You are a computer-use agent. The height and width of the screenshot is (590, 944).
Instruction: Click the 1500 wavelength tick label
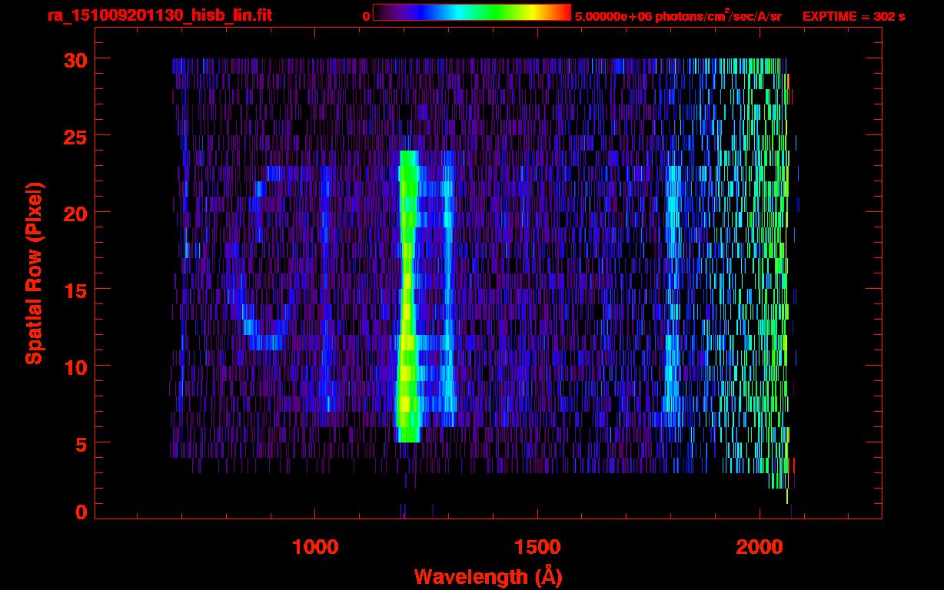[x=537, y=547]
